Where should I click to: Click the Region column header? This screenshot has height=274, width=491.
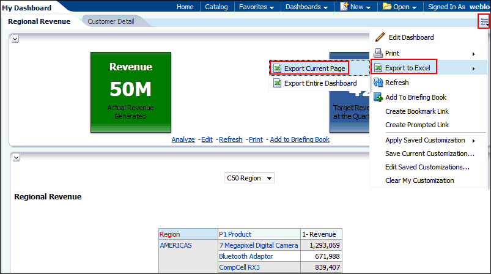point(188,234)
